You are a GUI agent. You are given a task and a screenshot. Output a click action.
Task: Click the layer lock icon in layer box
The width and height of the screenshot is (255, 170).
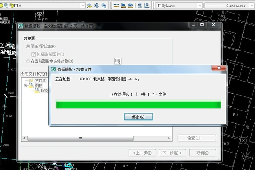pyautogui.click(x=11, y=6)
